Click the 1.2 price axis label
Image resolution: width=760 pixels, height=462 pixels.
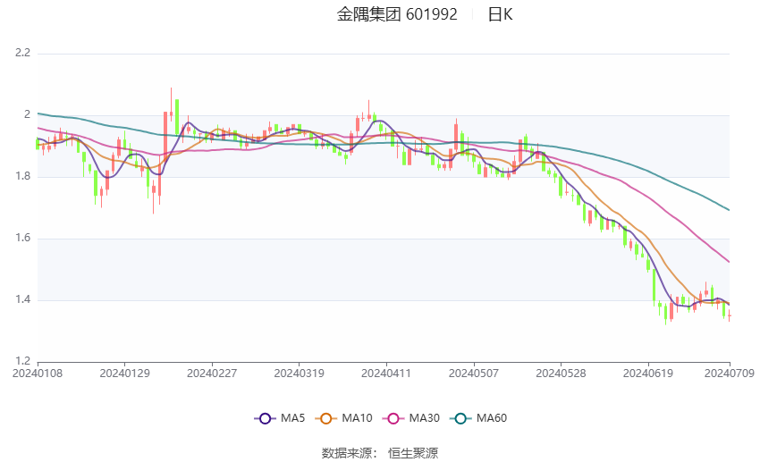22,361
